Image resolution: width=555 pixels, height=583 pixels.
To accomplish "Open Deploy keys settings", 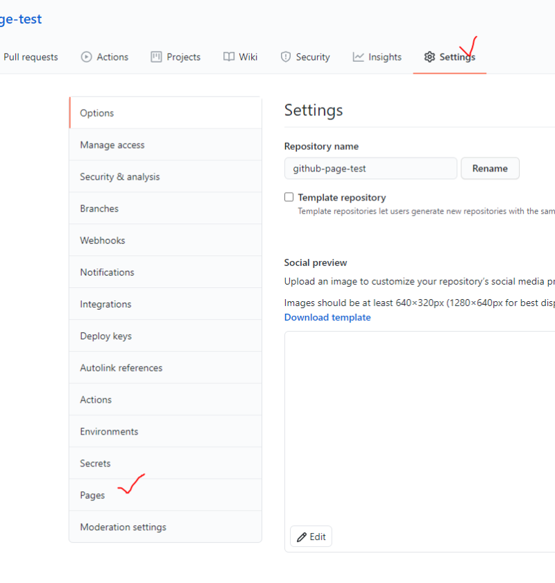I will click(x=105, y=336).
